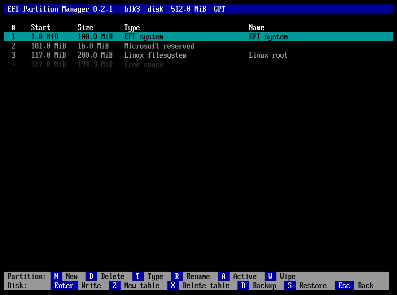Click the 1.0 MiB start value

tap(45, 36)
